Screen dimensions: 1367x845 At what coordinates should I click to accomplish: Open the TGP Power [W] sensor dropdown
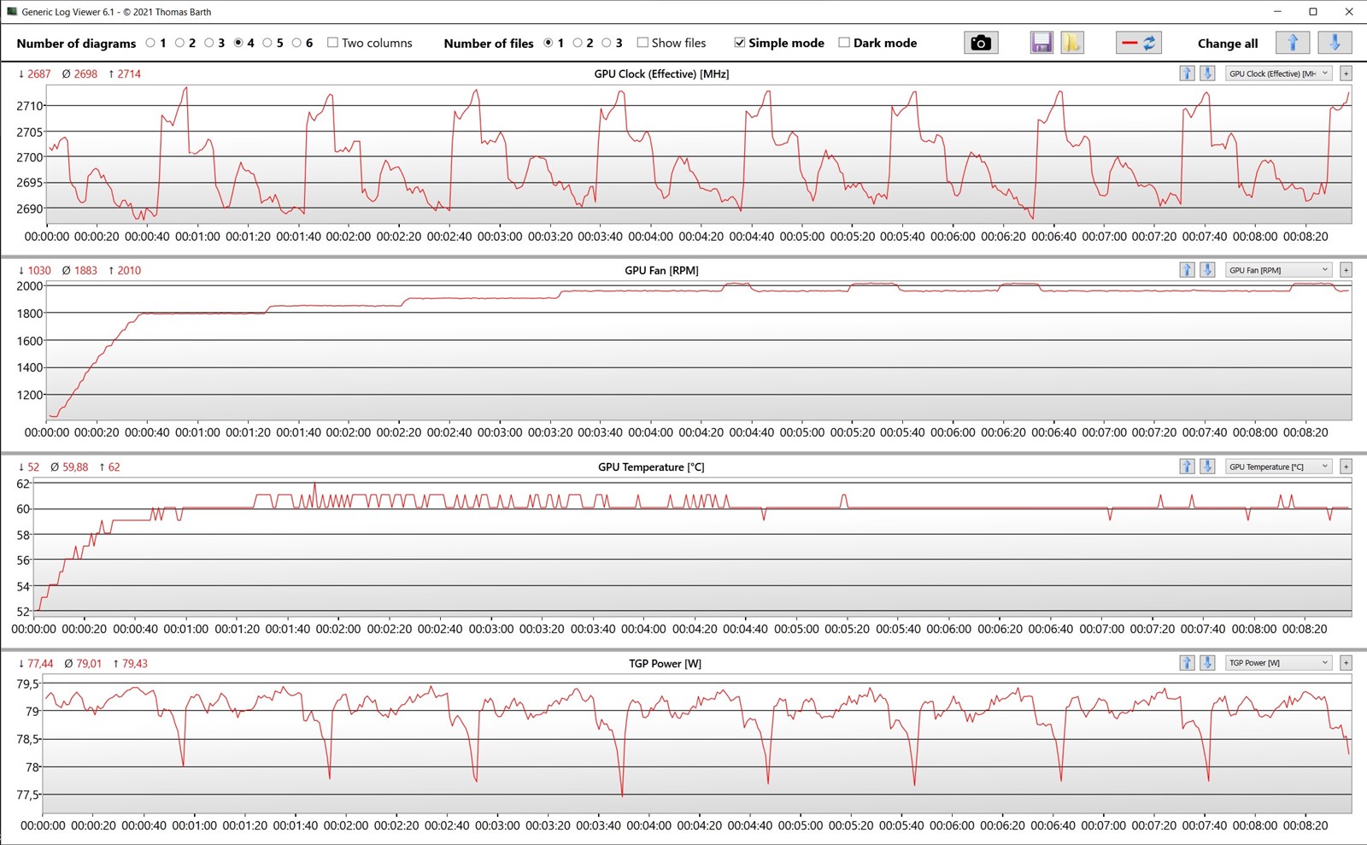point(1278,663)
